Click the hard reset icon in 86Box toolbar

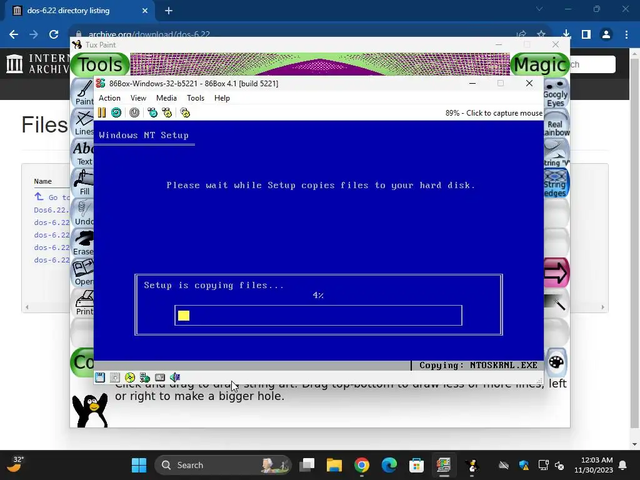[x=116, y=112]
